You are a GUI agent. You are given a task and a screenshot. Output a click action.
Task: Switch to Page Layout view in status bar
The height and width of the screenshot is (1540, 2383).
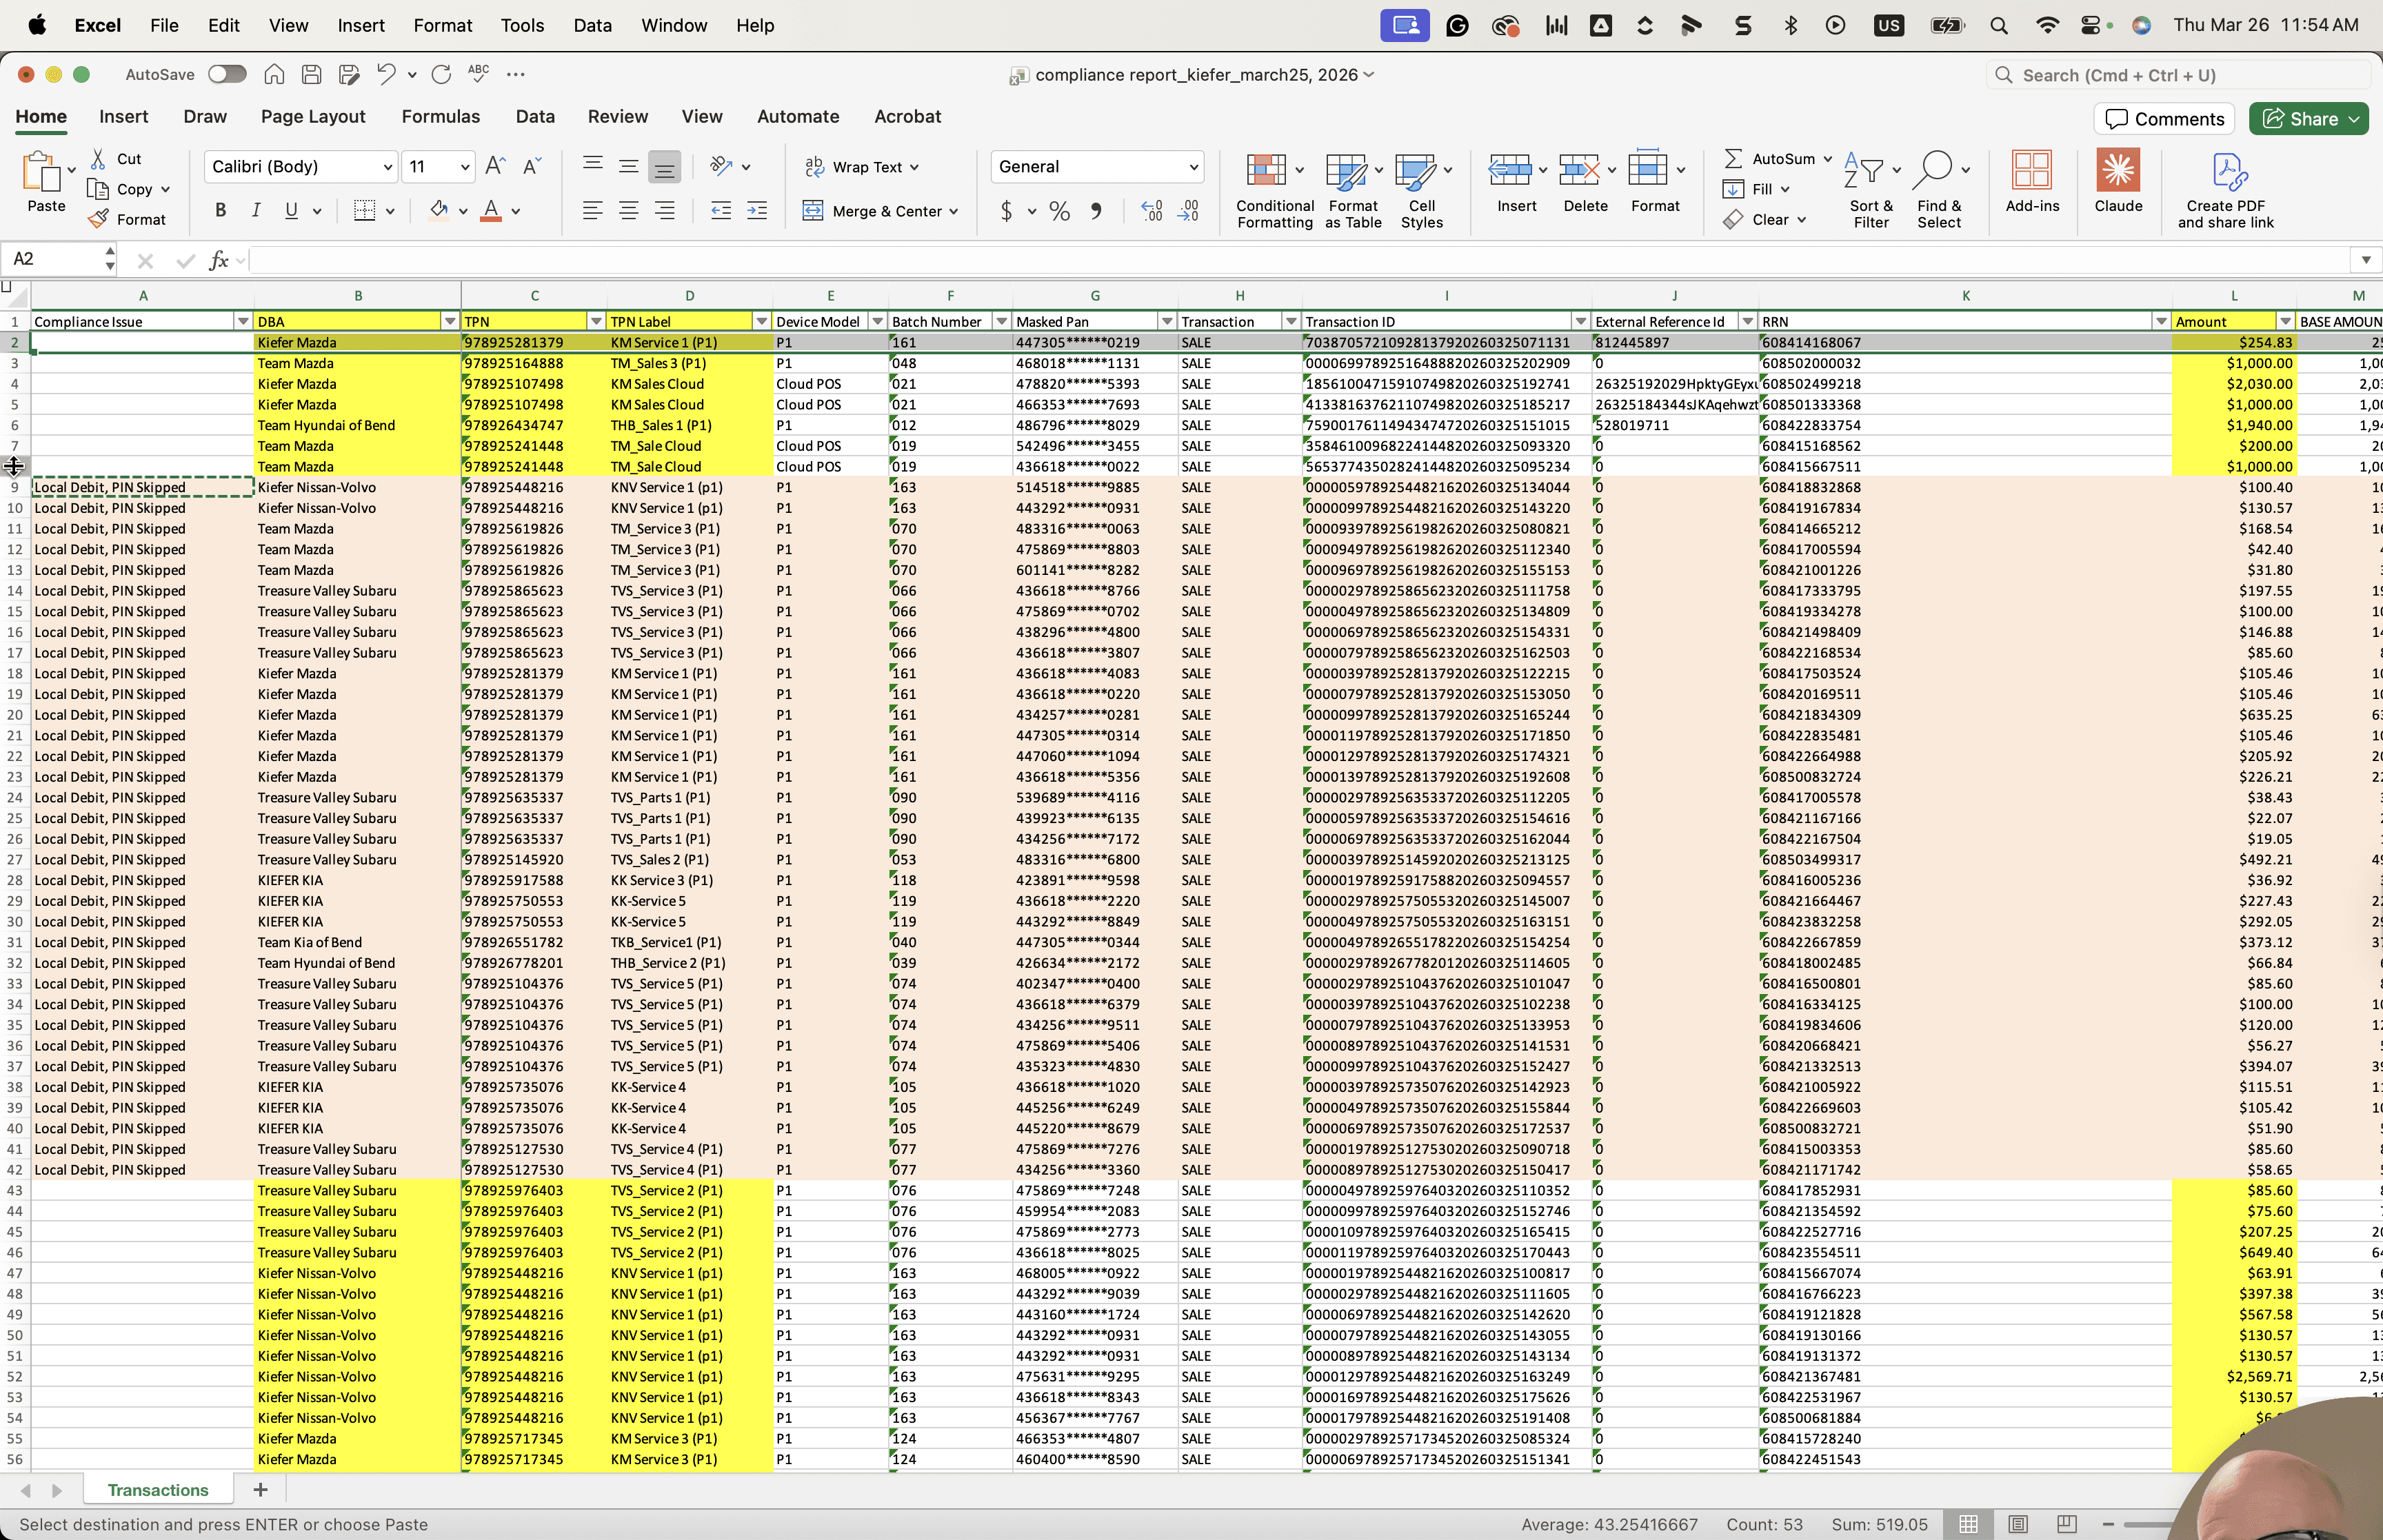[2018, 1524]
